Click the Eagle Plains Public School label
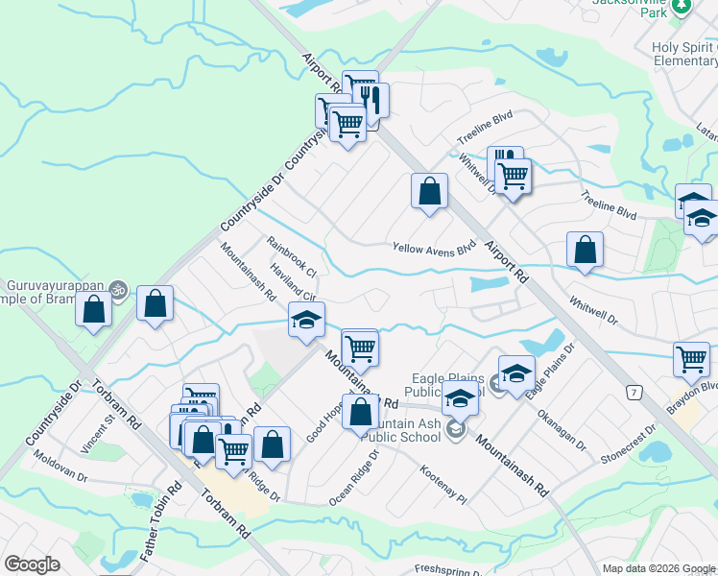Image resolution: width=718 pixels, height=576 pixels. click(x=444, y=385)
